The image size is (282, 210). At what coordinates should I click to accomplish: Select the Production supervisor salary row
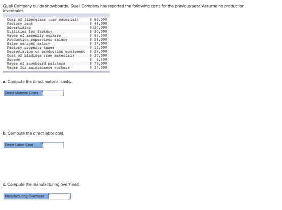coord(56,40)
